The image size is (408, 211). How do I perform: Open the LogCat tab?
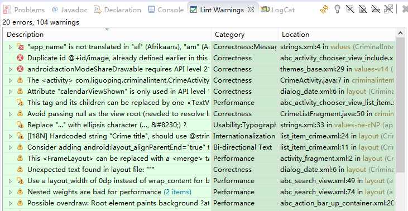(x=277, y=10)
